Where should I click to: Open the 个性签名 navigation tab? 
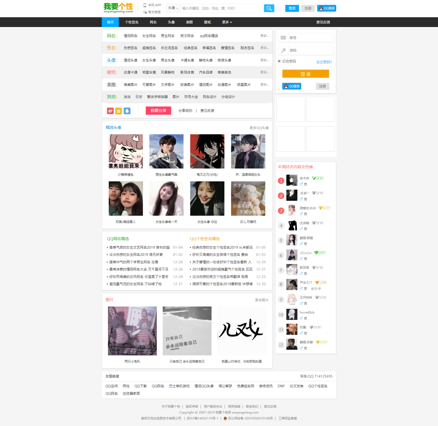(132, 22)
